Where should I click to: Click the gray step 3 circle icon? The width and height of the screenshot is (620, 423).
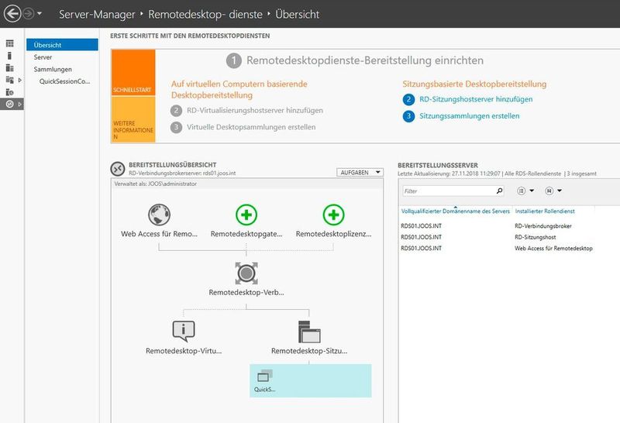click(x=176, y=127)
